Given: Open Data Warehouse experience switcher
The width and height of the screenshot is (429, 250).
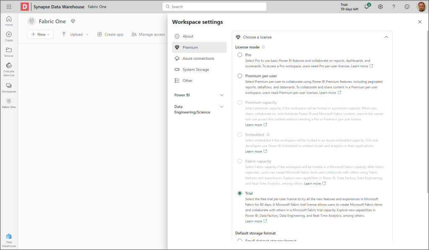Looking at the screenshot, I should point(9,240).
